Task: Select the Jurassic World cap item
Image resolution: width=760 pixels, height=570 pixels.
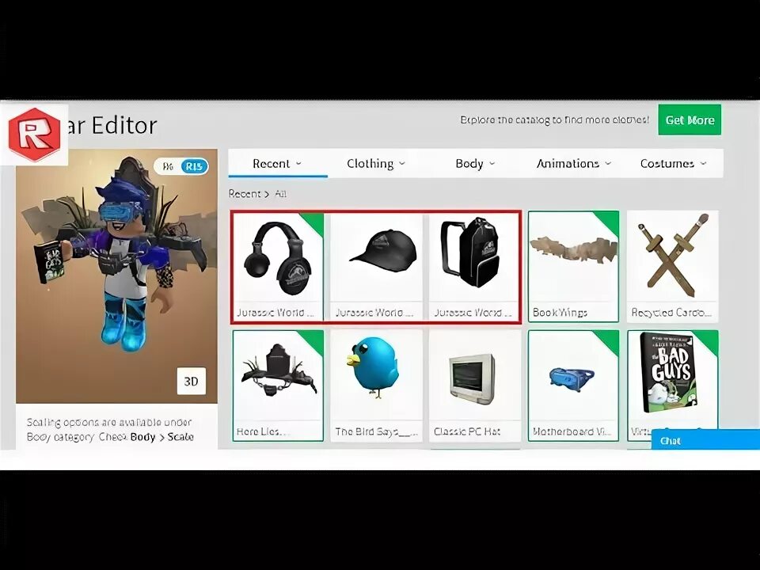Action: pyautogui.click(x=376, y=267)
